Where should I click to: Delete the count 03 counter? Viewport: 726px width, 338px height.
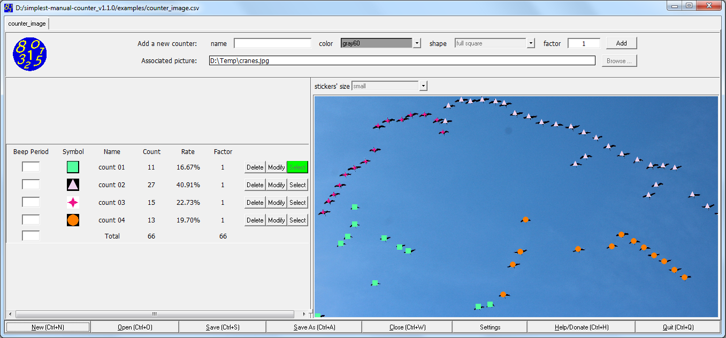[255, 202]
